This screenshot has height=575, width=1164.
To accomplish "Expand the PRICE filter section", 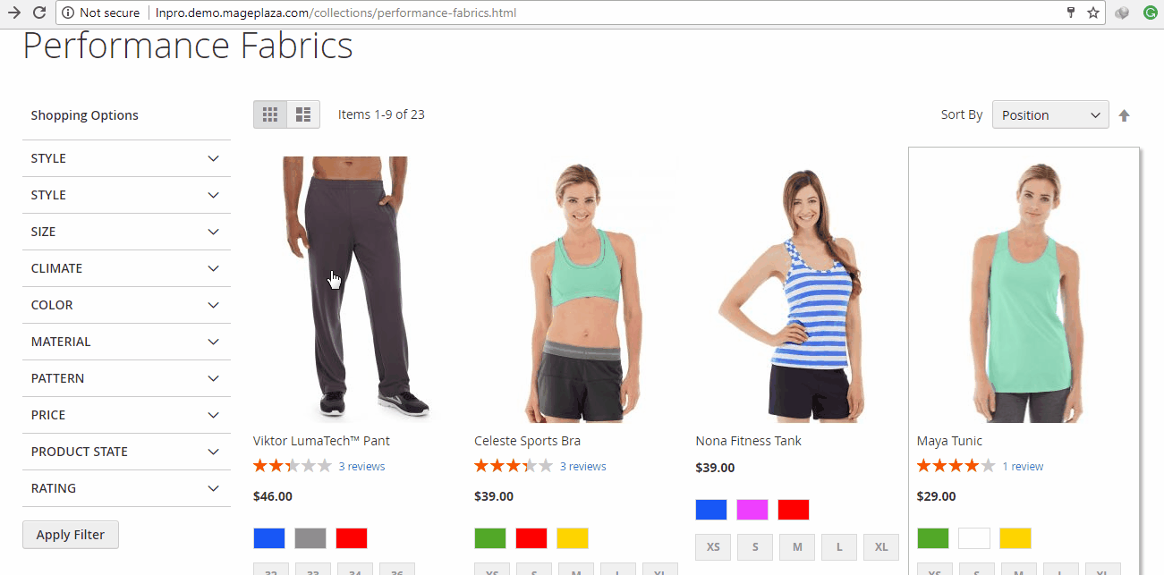I will (126, 415).
